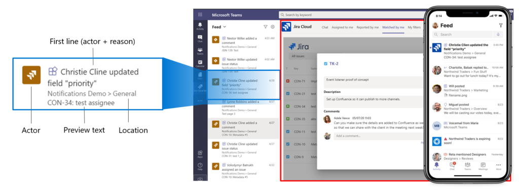
Task: Switch to the My filters tab
Action: tap(415, 27)
